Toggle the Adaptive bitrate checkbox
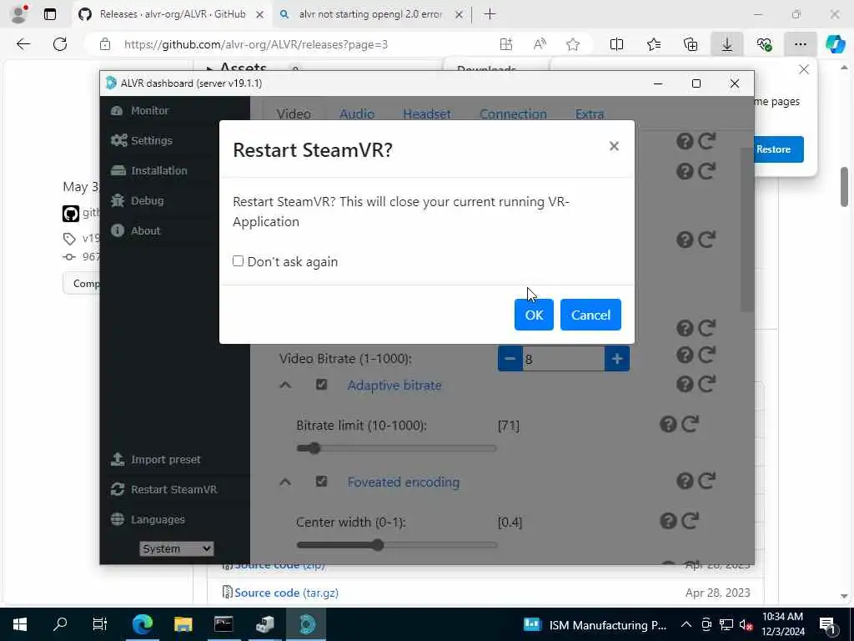 [x=321, y=385]
